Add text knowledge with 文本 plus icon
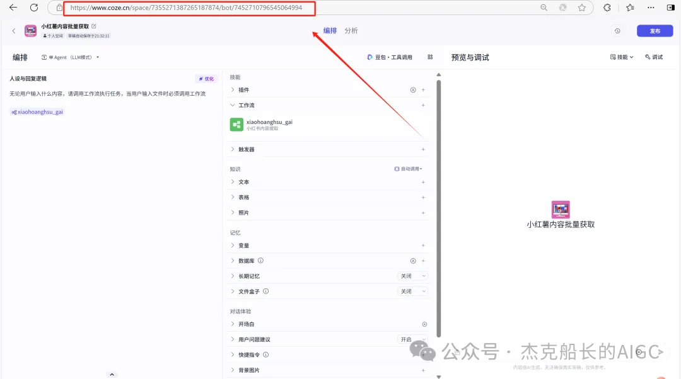The height and width of the screenshot is (379, 681). (x=423, y=182)
